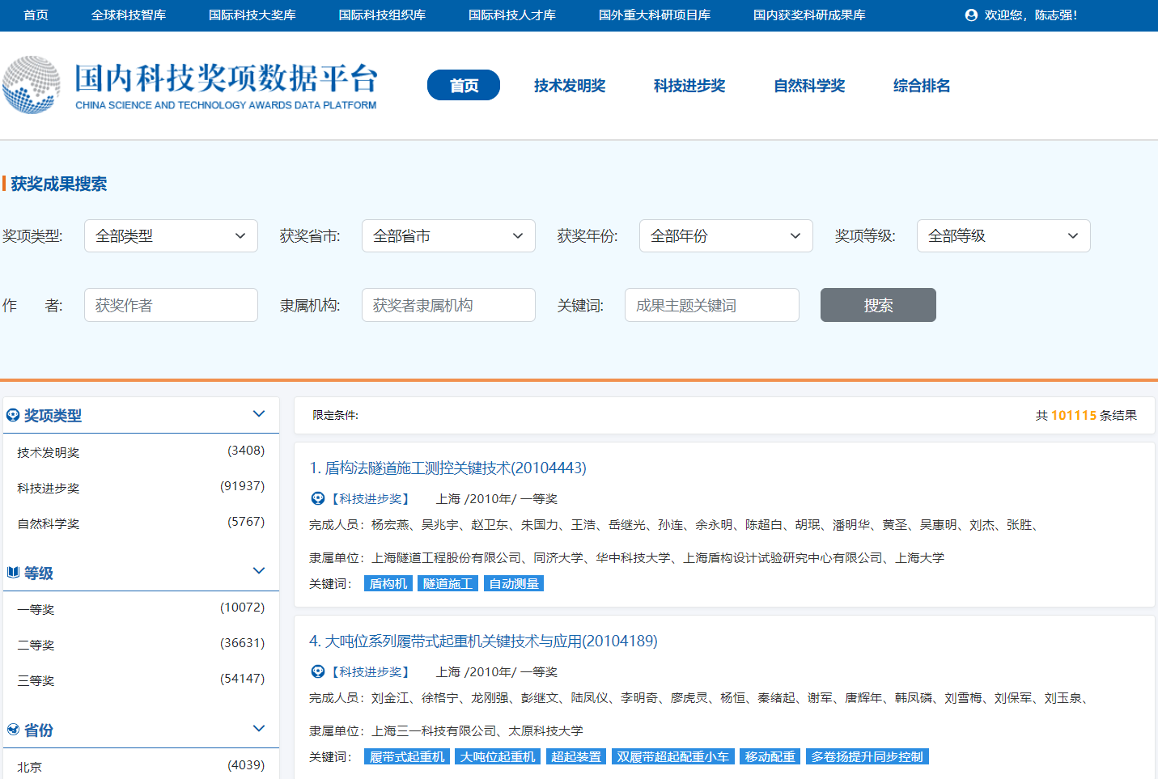
Task: Click the user profile icon beside welcome text
Action: coord(971,15)
